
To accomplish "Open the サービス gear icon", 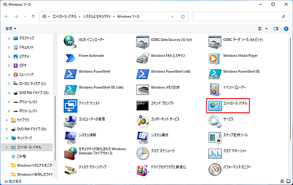I will [x=215, y=122].
